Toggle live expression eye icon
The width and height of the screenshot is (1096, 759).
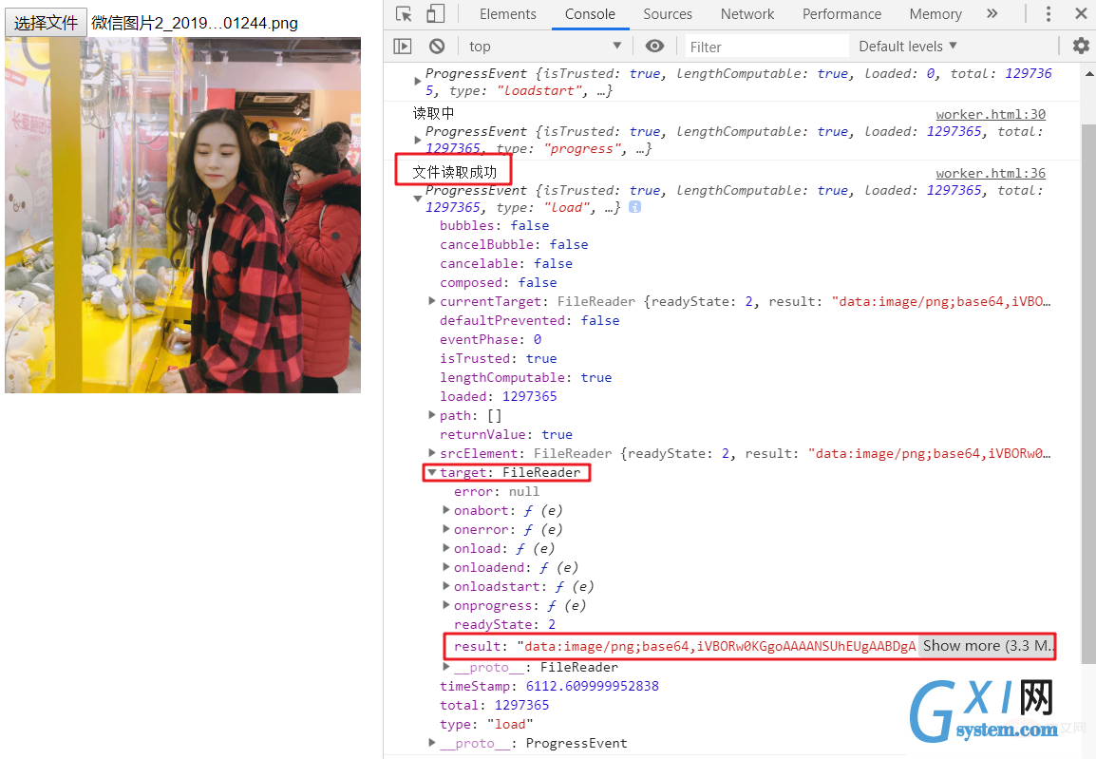point(654,47)
